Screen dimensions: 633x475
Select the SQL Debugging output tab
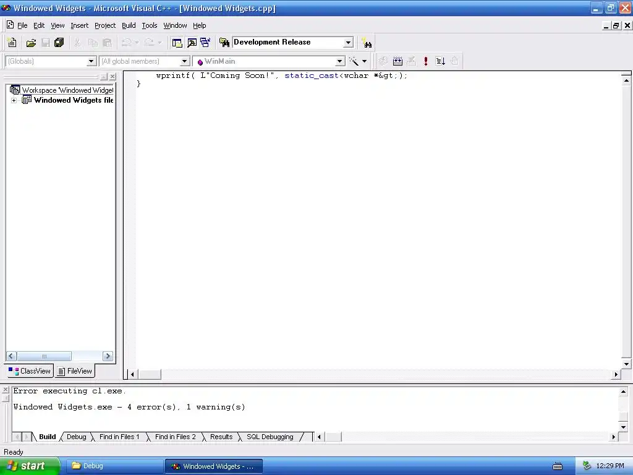pos(270,437)
